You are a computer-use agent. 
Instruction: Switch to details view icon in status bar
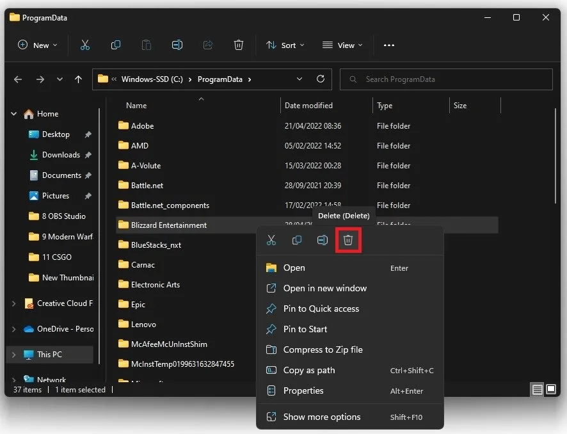point(538,390)
